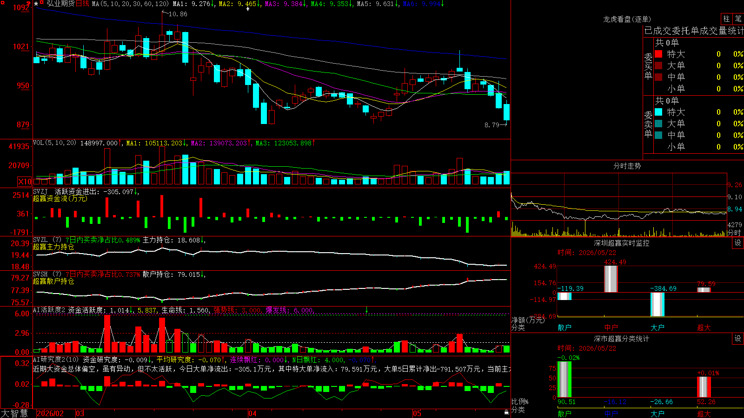Click the dark red 大单 buy swatch

coord(658,65)
